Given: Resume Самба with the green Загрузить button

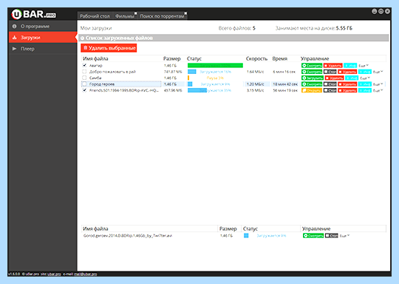Looking at the screenshot, I should click(x=313, y=78).
